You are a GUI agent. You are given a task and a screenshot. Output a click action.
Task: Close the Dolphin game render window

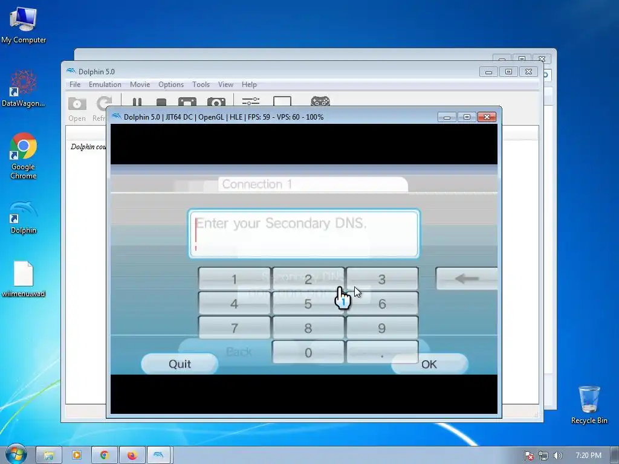487,117
